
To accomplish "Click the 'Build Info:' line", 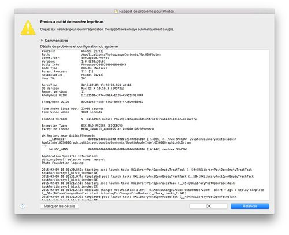I will click(x=84, y=65).
